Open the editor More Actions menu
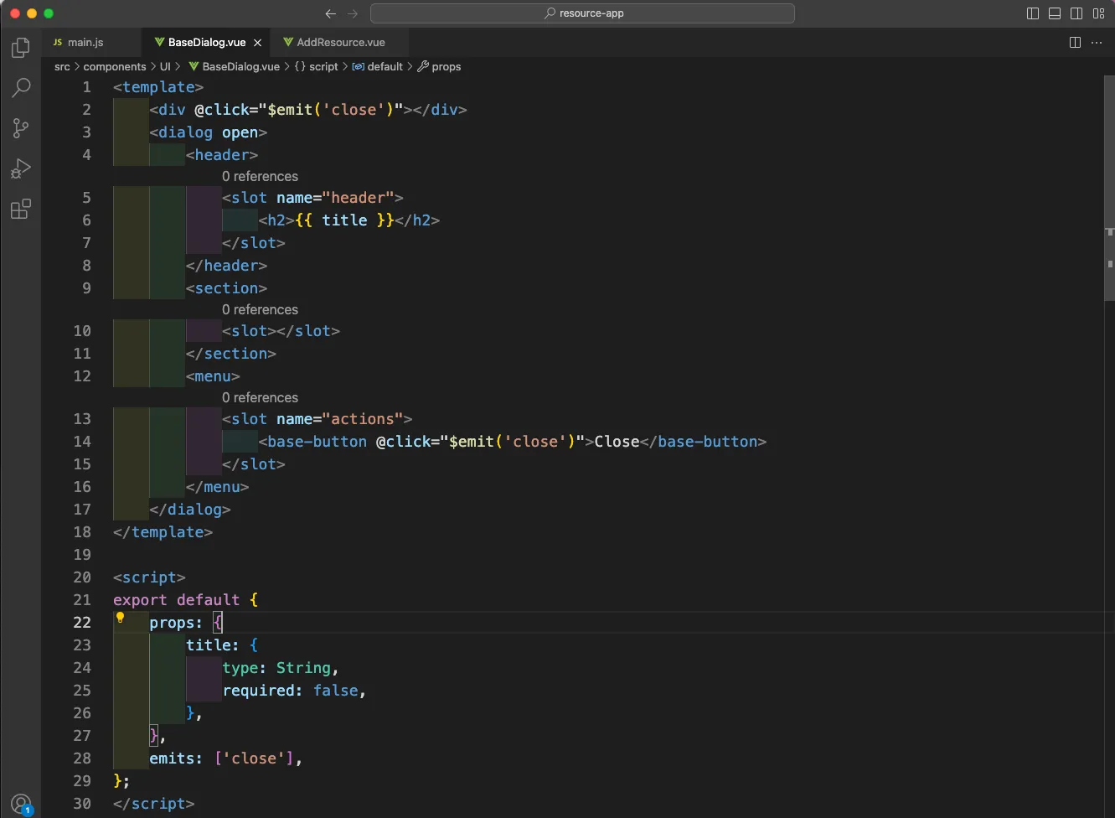Image resolution: width=1115 pixels, height=818 pixels. tap(1097, 42)
